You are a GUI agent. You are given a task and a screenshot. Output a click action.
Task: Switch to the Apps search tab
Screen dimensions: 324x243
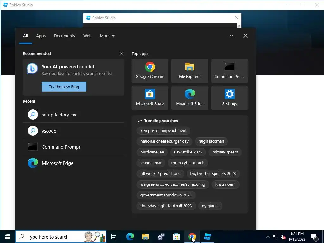click(x=41, y=36)
